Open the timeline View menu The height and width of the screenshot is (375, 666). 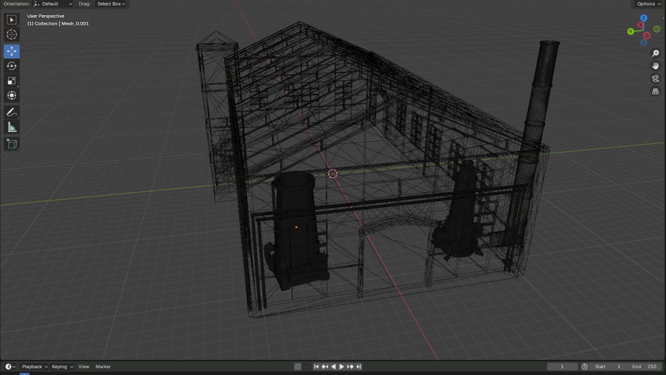pyautogui.click(x=84, y=367)
